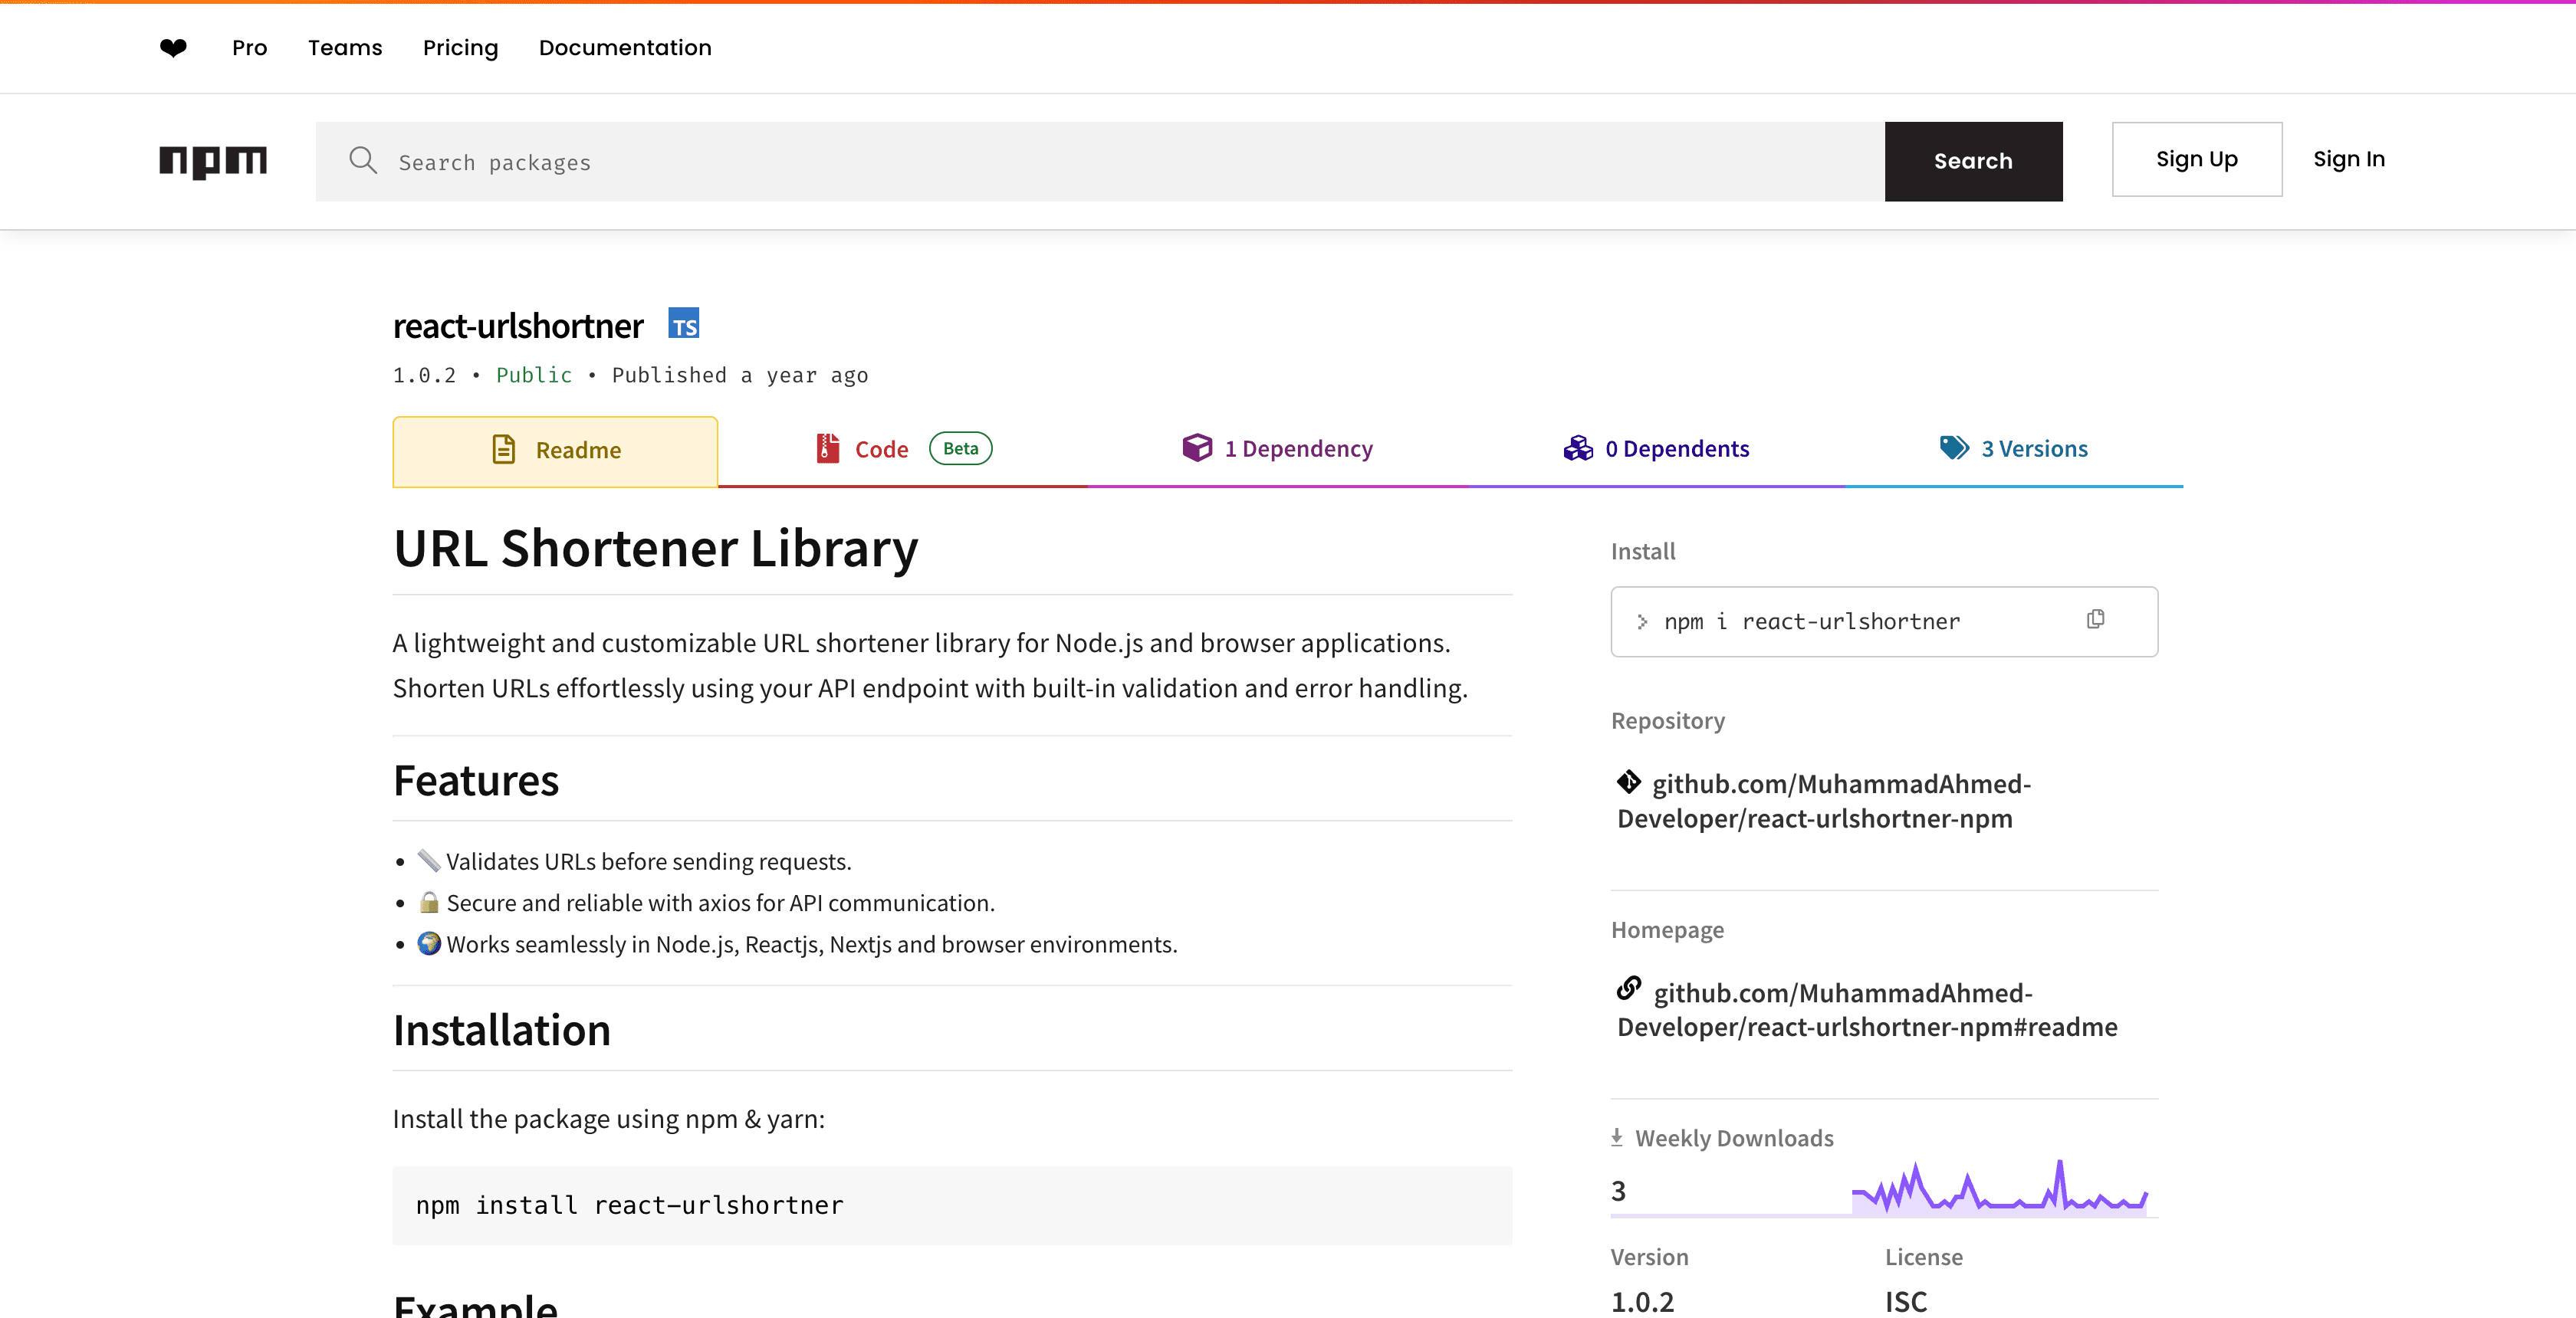Click Sign Up
2576x1318 pixels.
[2196, 158]
